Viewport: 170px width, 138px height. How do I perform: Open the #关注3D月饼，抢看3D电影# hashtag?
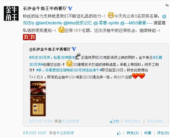(x=52, y=57)
